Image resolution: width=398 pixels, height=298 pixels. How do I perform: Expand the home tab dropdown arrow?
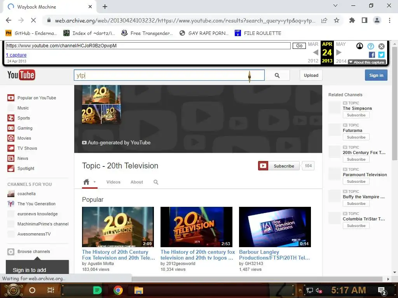click(x=94, y=182)
